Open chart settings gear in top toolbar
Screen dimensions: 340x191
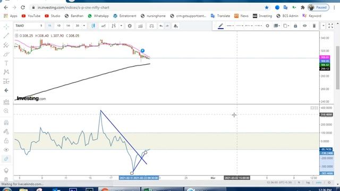[x=130, y=26]
